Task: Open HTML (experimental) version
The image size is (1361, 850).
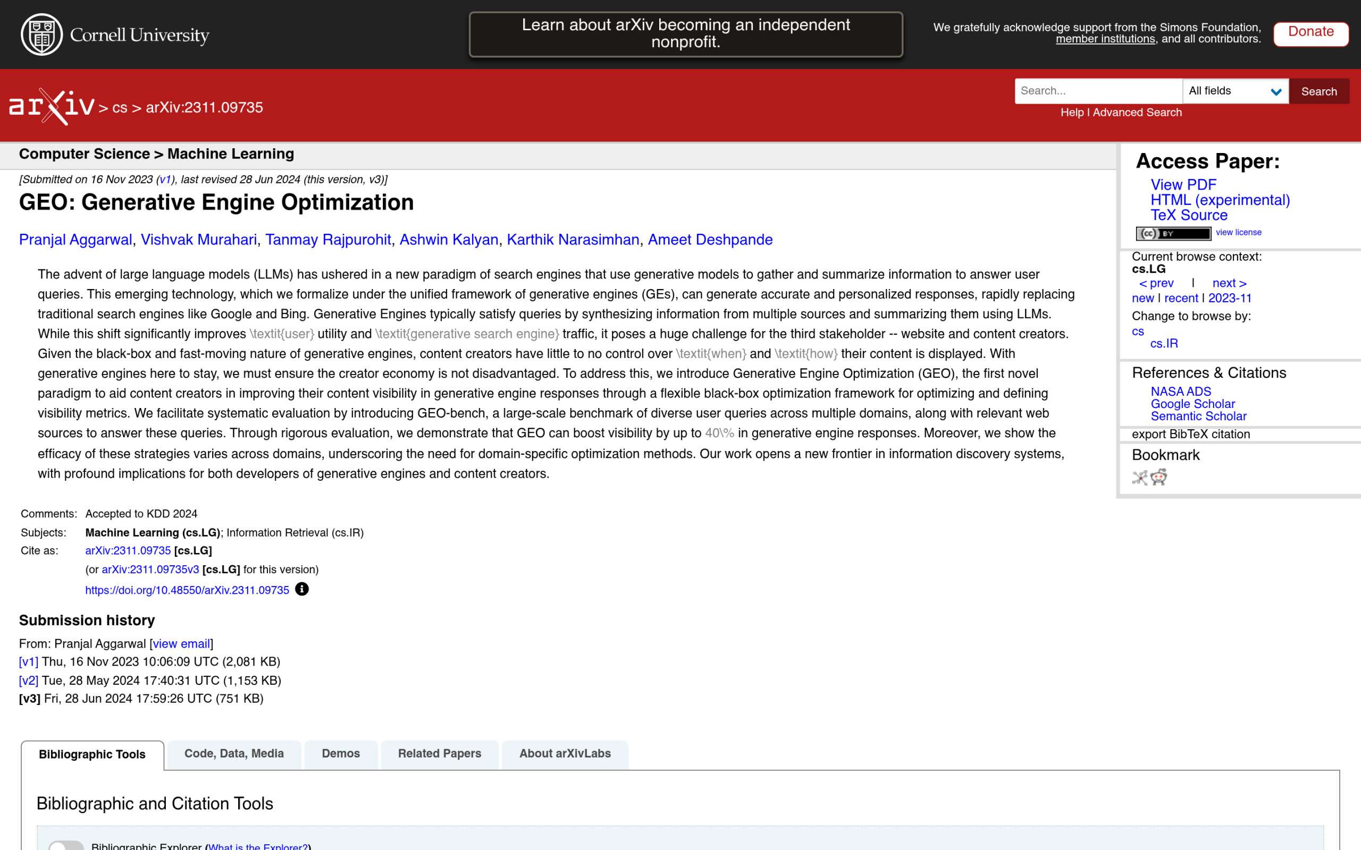Action: (x=1220, y=200)
